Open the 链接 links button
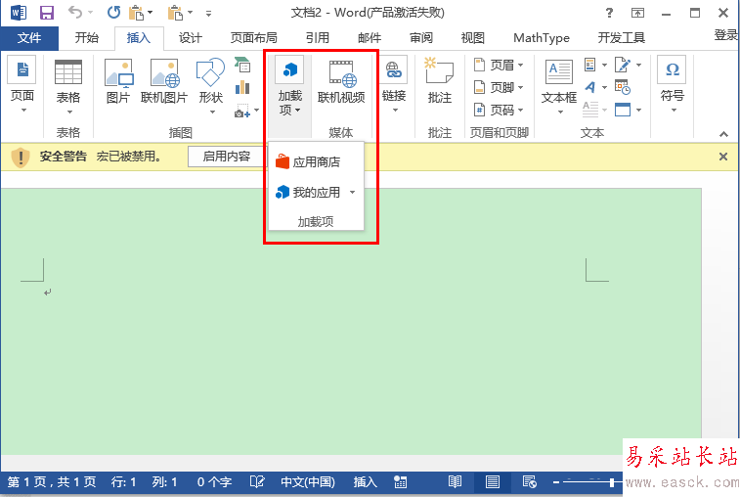This screenshot has height=497, width=740. tap(394, 86)
